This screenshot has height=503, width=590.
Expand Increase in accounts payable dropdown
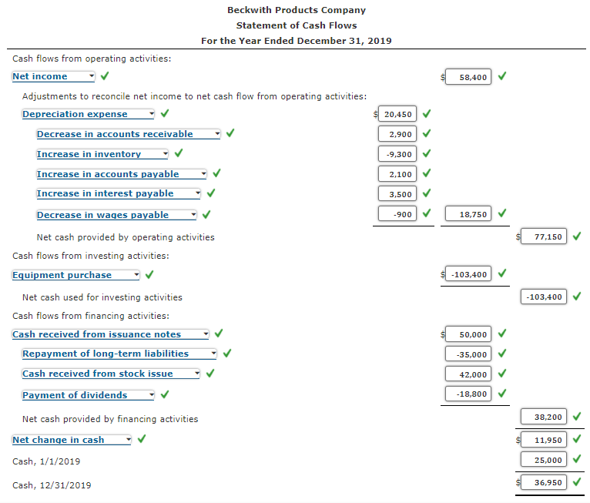(x=122, y=174)
